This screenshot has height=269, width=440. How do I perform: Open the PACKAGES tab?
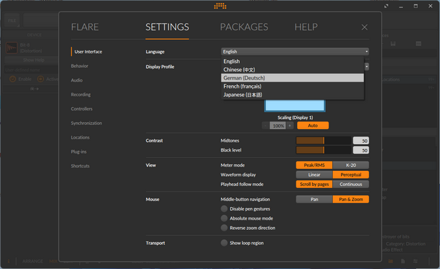pos(244,27)
